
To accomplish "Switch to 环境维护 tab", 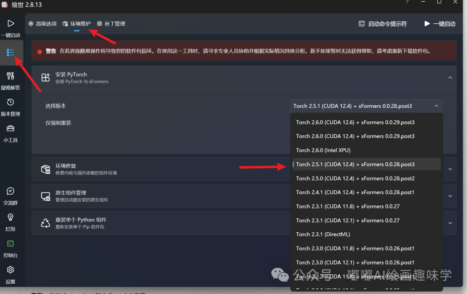I will (77, 24).
